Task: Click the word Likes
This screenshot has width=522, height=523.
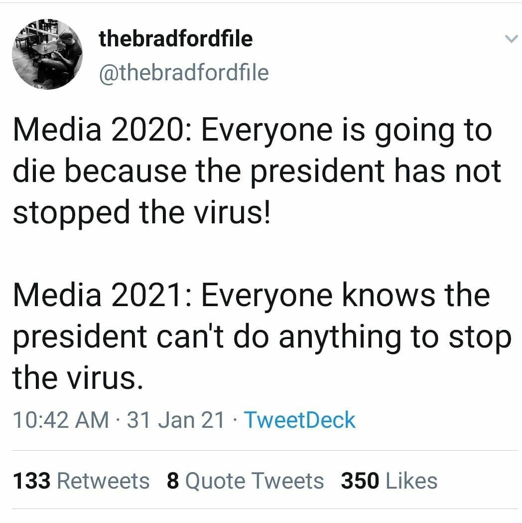Action: tap(411, 481)
